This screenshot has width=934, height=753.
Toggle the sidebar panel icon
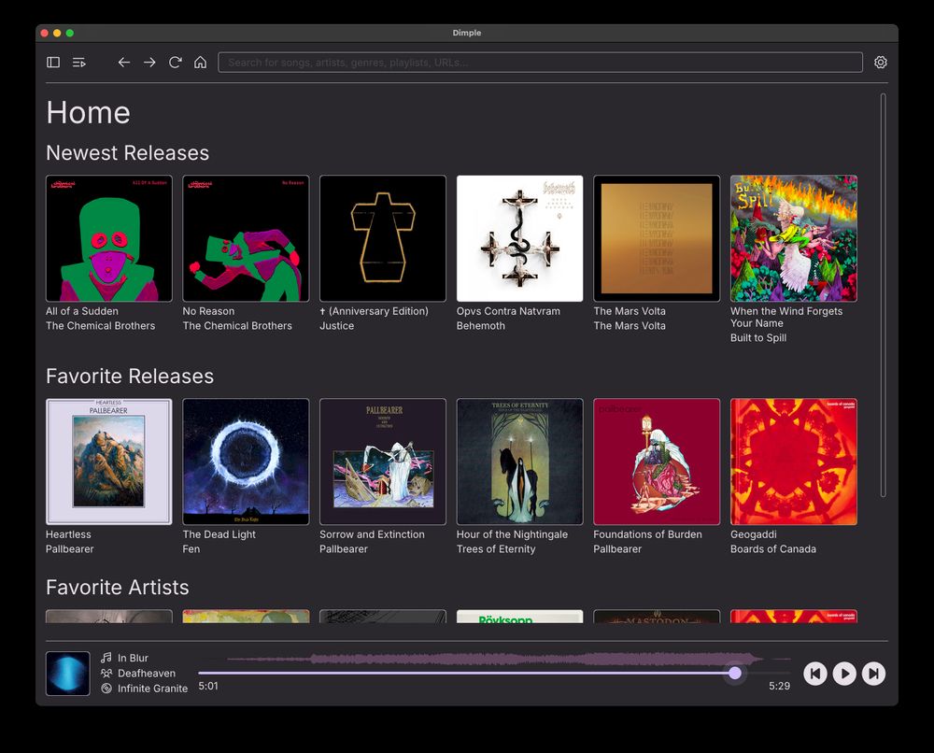pyautogui.click(x=53, y=63)
